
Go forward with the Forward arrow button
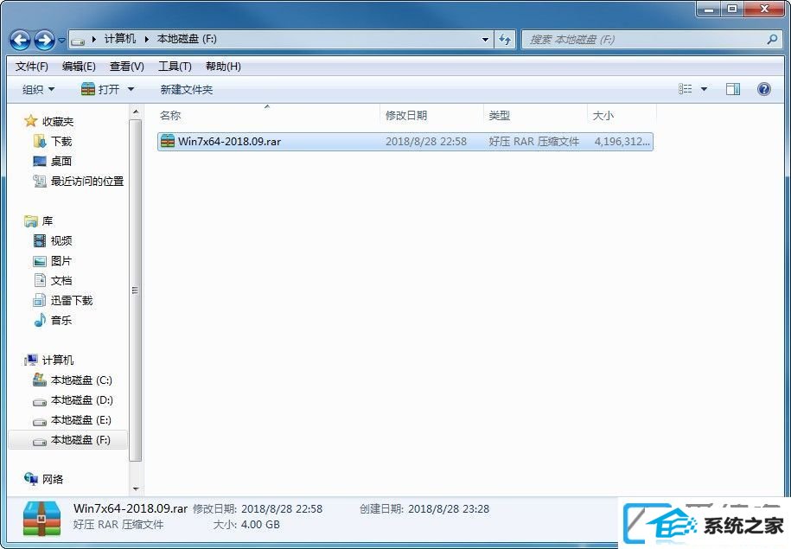pyautogui.click(x=44, y=40)
